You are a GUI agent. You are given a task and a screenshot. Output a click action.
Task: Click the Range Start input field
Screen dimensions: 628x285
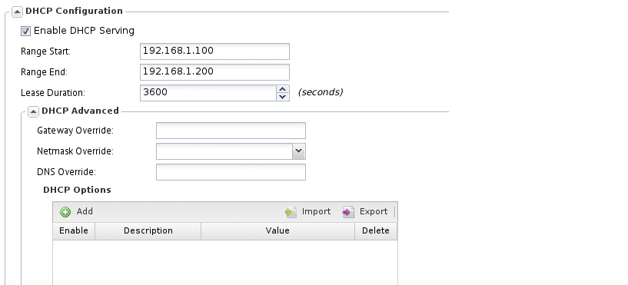tap(214, 51)
